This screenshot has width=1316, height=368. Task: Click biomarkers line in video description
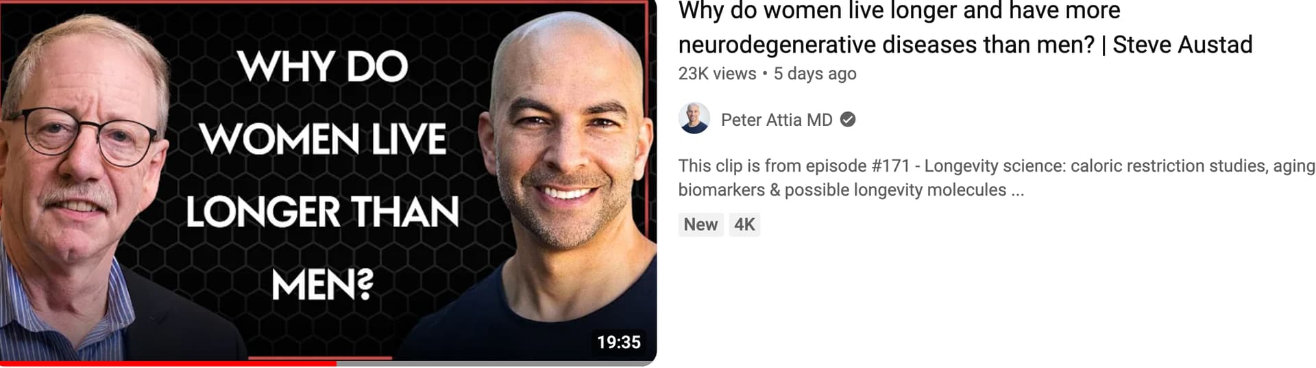851,190
